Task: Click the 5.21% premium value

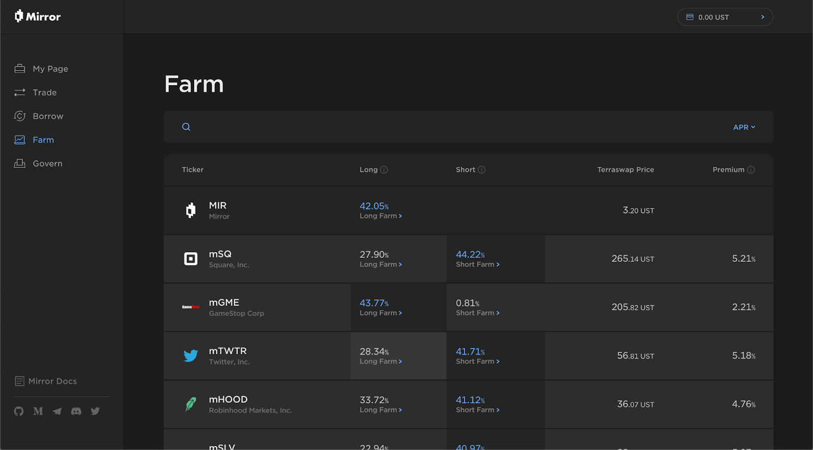Action: tap(743, 259)
